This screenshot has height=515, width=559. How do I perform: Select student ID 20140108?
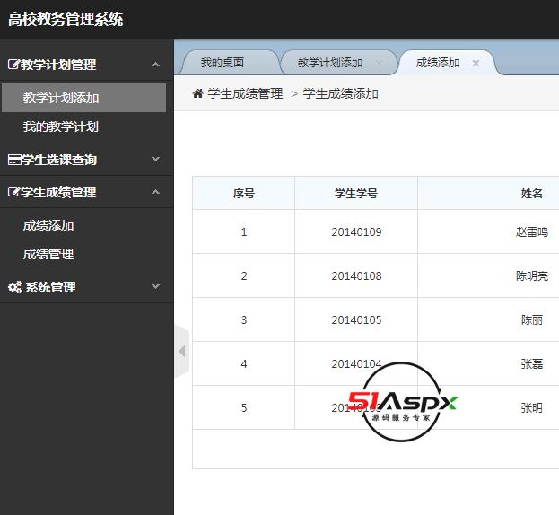tap(356, 275)
